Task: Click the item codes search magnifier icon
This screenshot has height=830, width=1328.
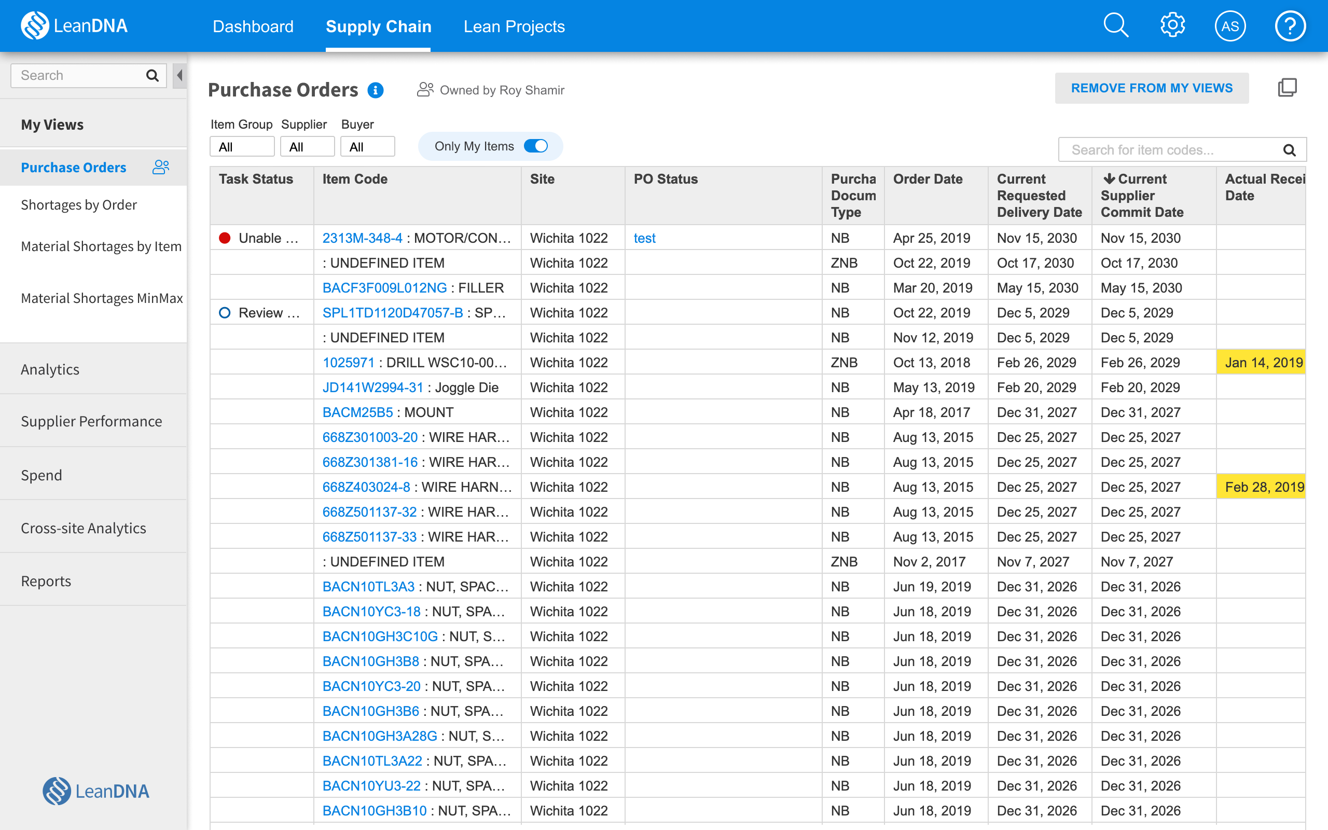Action: (x=1290, y=150)
